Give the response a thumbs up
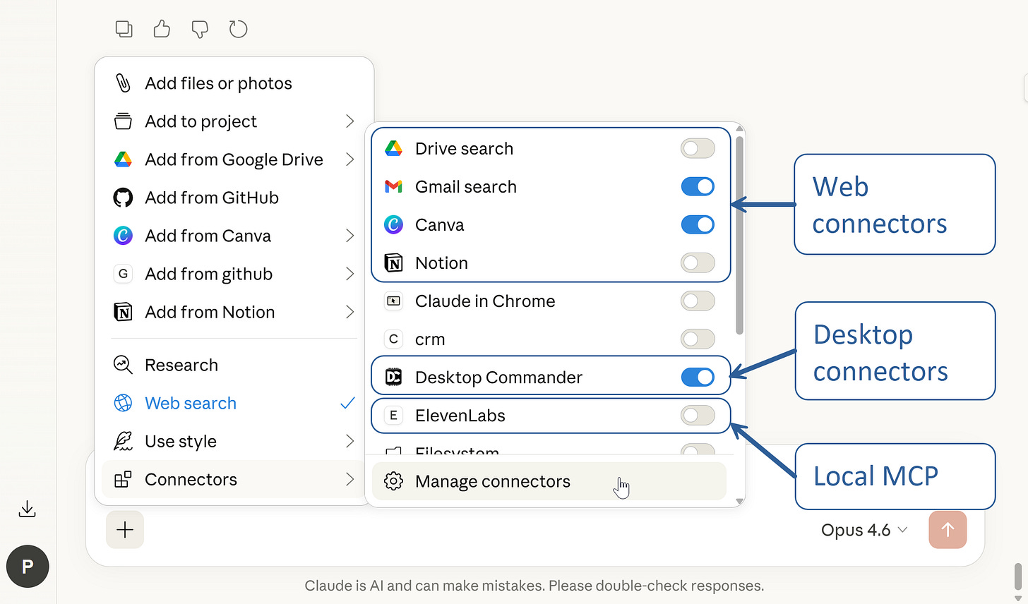The width and height of the screenshot is (1028, 604). 162,29
